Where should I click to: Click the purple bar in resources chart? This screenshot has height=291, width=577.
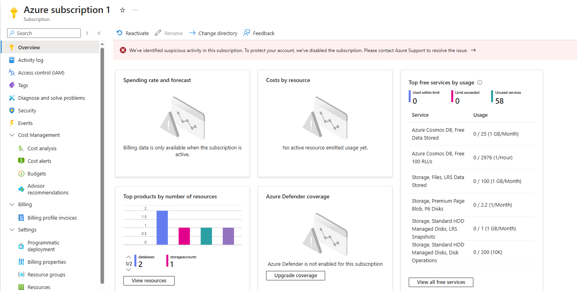pos(228,236)
